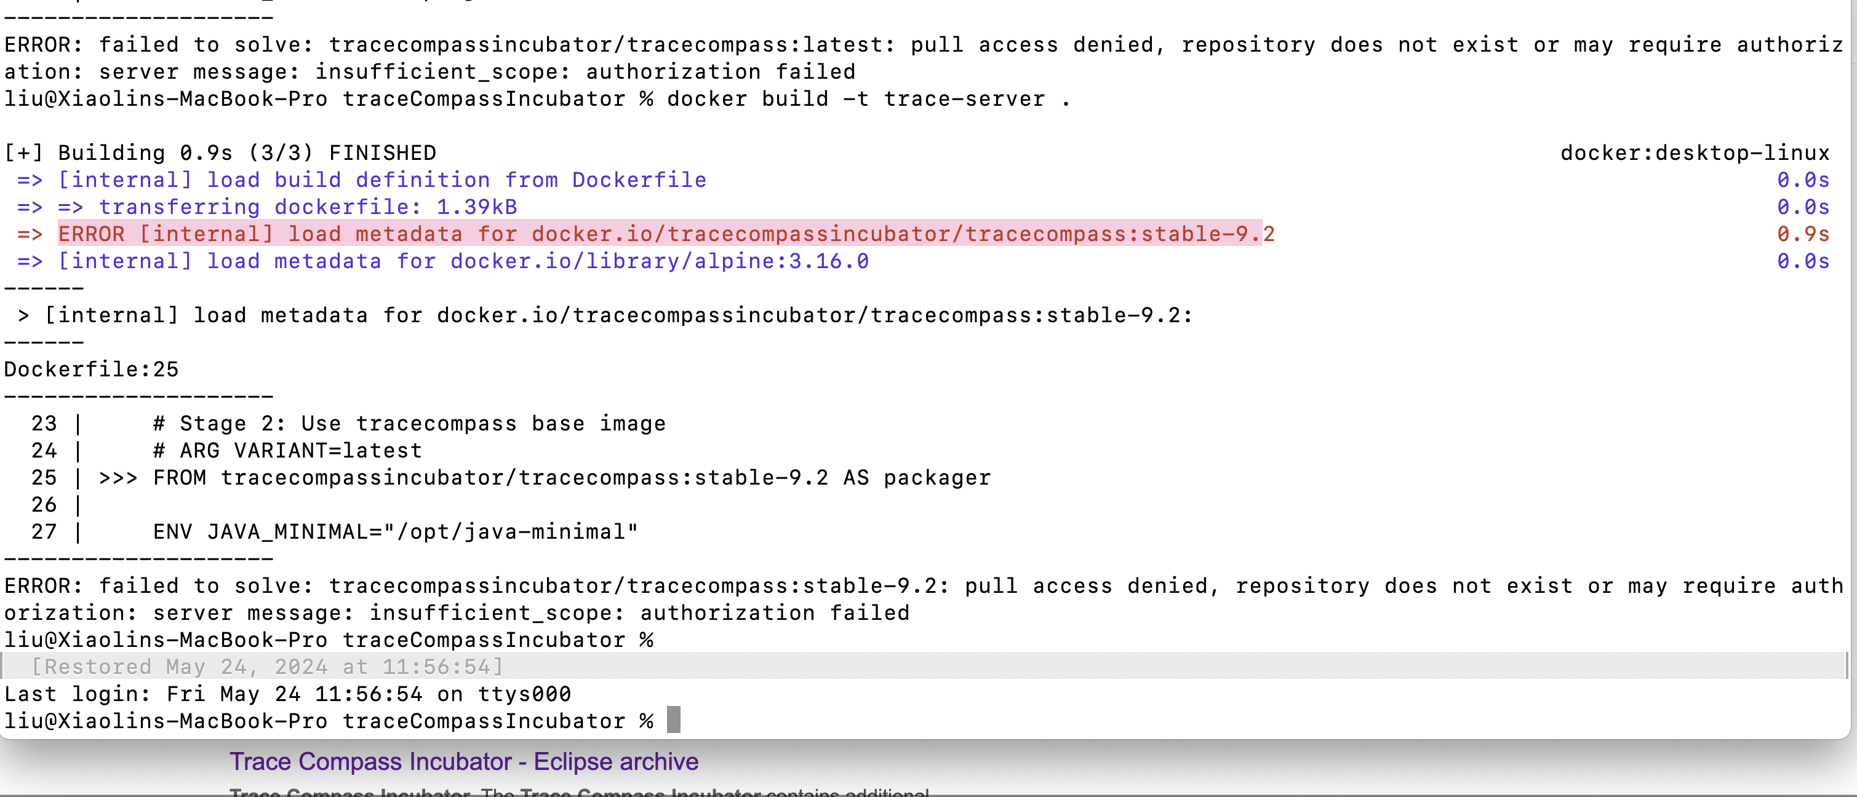Viewport: 1857px width, 797px height.
Task: Click the >>> marker on line 25
Action: tap(118, 477)
